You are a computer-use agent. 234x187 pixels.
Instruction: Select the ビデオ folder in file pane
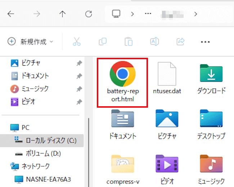167,170
